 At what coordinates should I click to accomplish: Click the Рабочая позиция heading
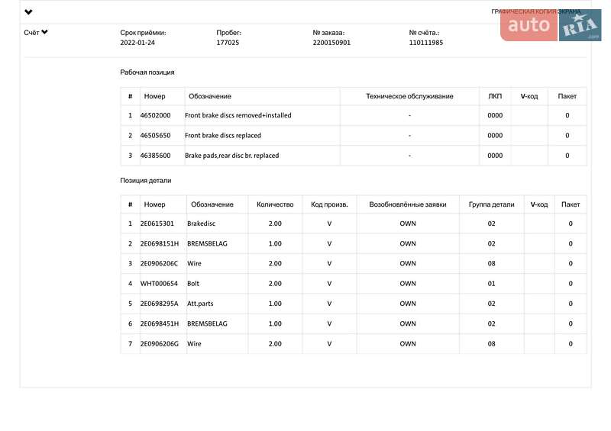[x=147, y=72]
